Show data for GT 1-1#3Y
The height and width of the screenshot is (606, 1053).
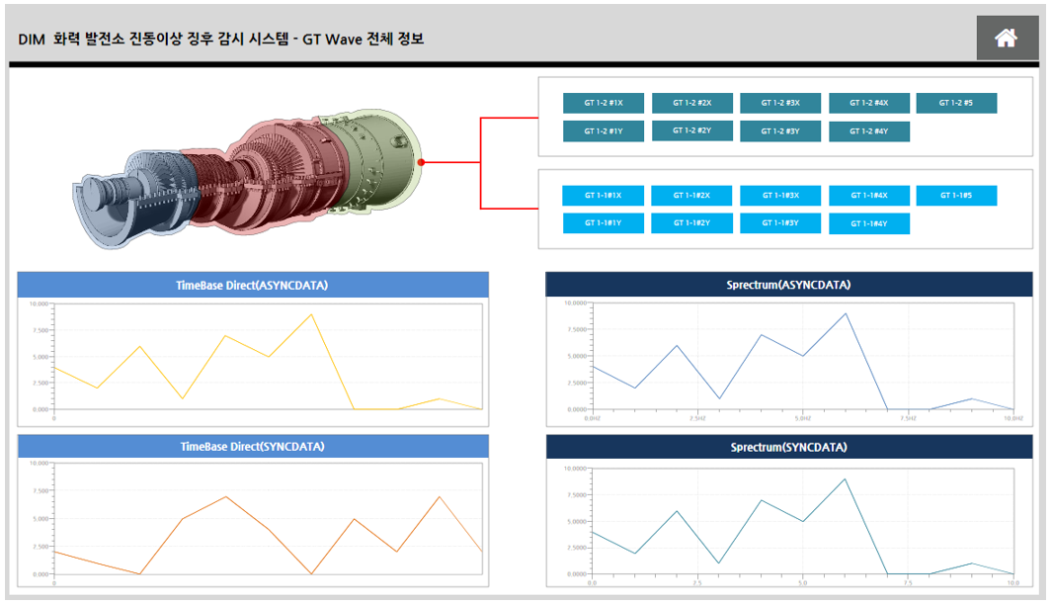(x=780, y=223)
